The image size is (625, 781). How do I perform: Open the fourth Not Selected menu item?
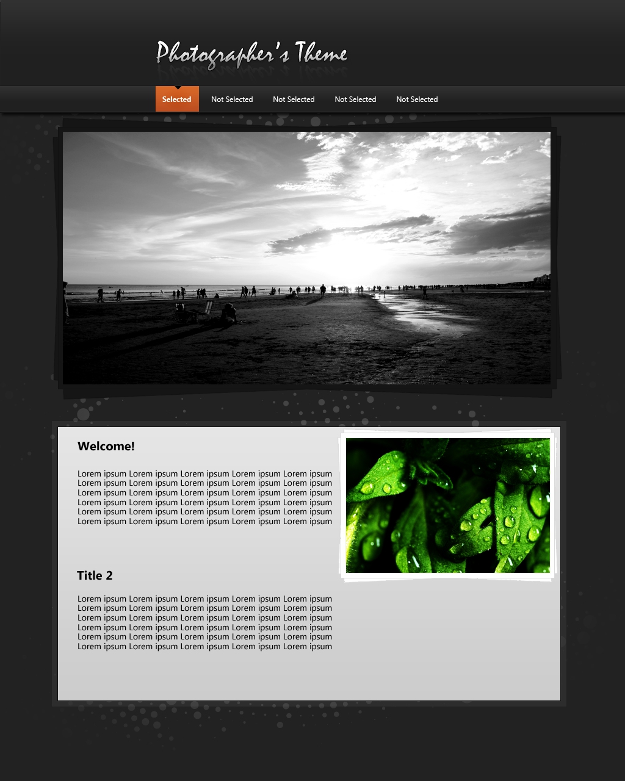pyautogui.click(x=417, y=99)
